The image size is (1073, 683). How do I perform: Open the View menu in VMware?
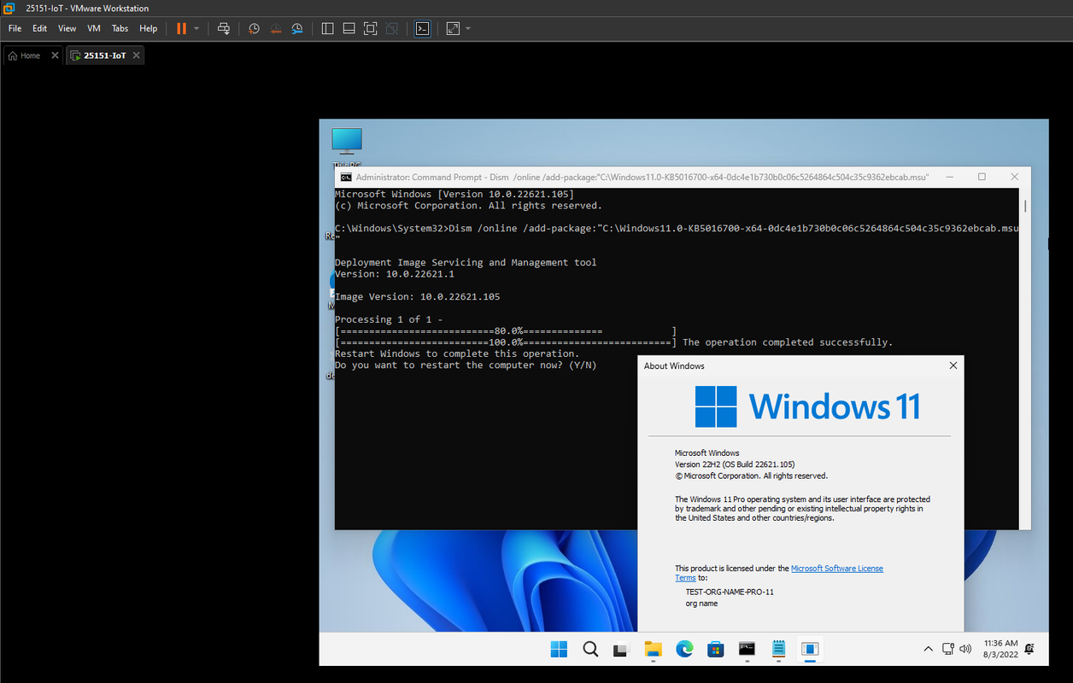click(67, 28)
